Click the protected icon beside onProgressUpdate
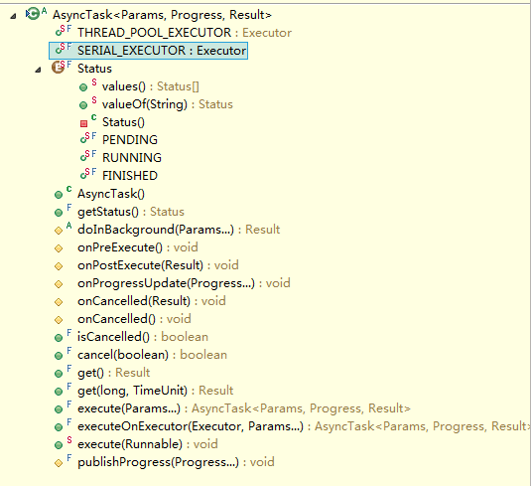The width and height of the screenshot is (531, 486). click(x=59, y=284)
